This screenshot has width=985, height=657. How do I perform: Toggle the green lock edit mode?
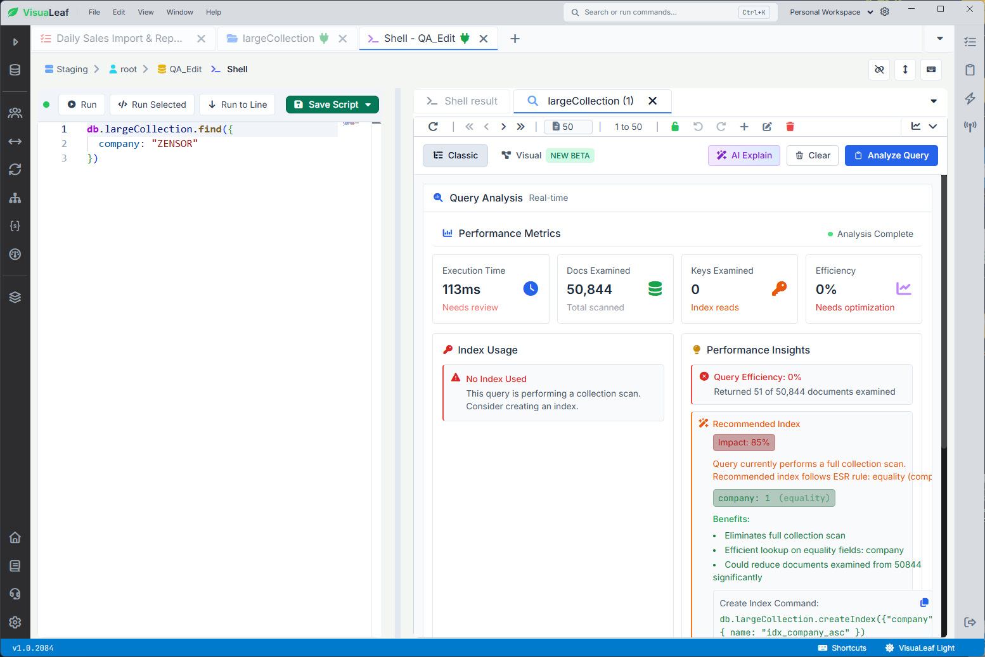(675, 127)
